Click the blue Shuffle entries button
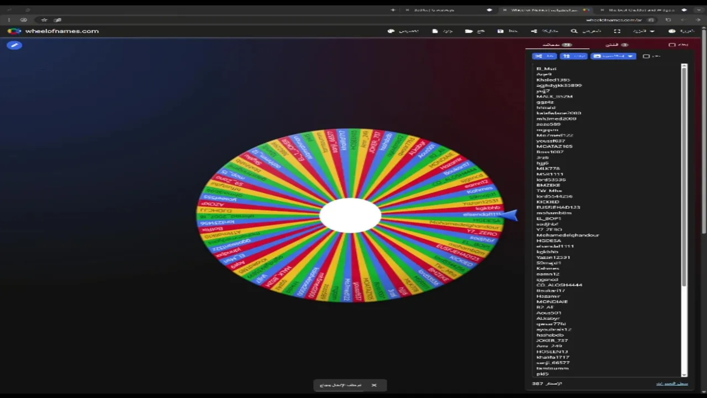707x398 pixels. point(544,56)
